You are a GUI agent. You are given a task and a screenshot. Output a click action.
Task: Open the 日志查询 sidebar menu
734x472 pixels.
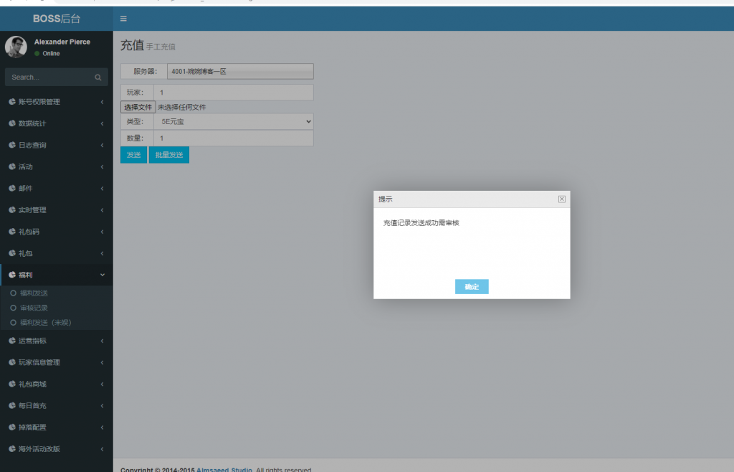[x=32, y=146]
